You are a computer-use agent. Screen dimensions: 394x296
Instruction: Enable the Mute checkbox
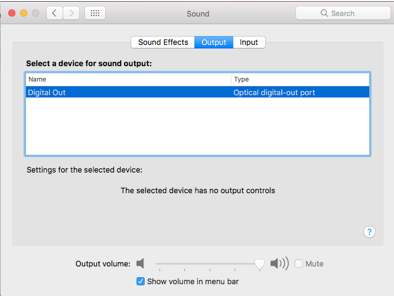tap(299, 264)
